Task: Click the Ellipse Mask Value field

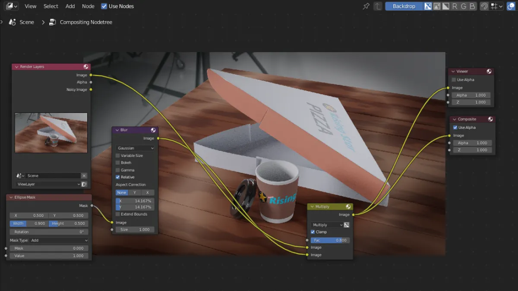Action: (x=49, y=256)
